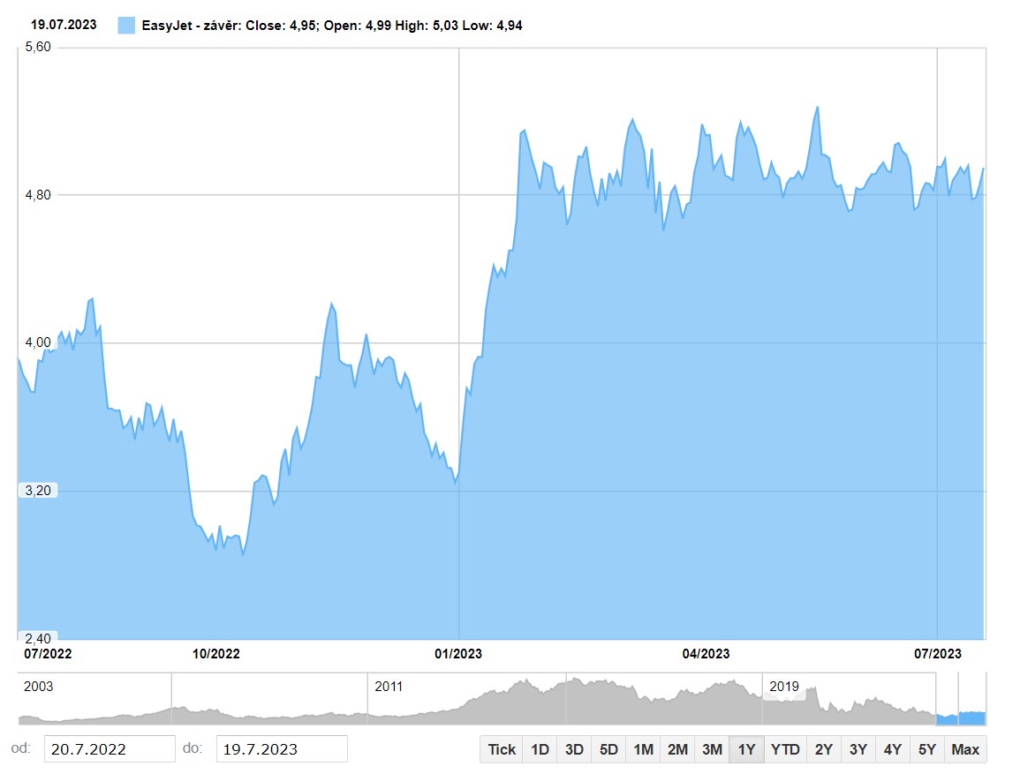Viewport: 1020px width, 774px height.
Task: Click the 2003 area in overview timeline
Action: 38,687
